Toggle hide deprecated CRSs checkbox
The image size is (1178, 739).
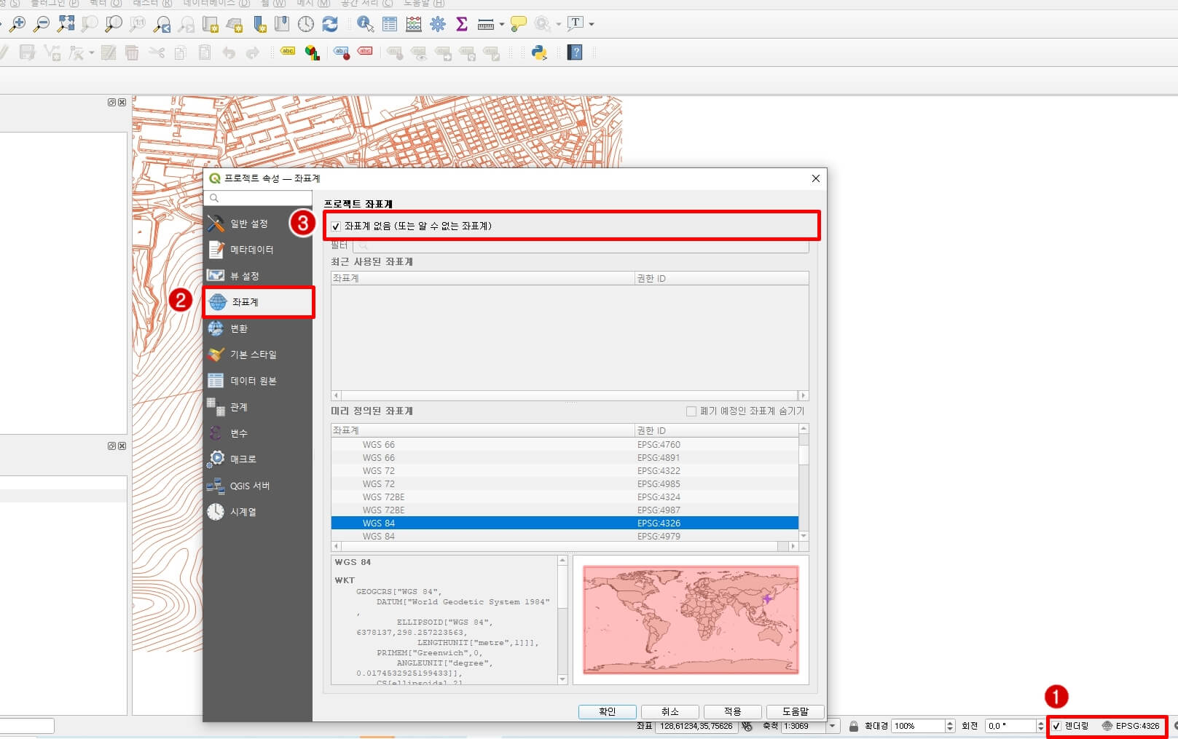pos(691,411)
